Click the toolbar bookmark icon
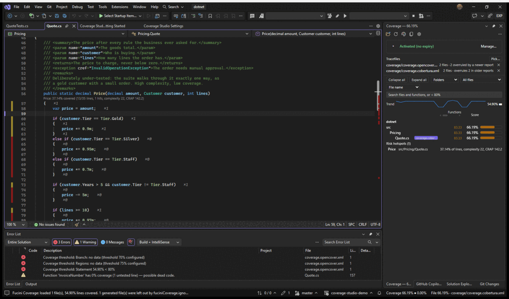The width and height of the screenshot is (509, 299). 210,16
